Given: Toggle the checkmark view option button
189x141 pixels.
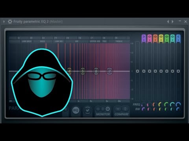Looking at the screenshot, I should tap(87, 110).
